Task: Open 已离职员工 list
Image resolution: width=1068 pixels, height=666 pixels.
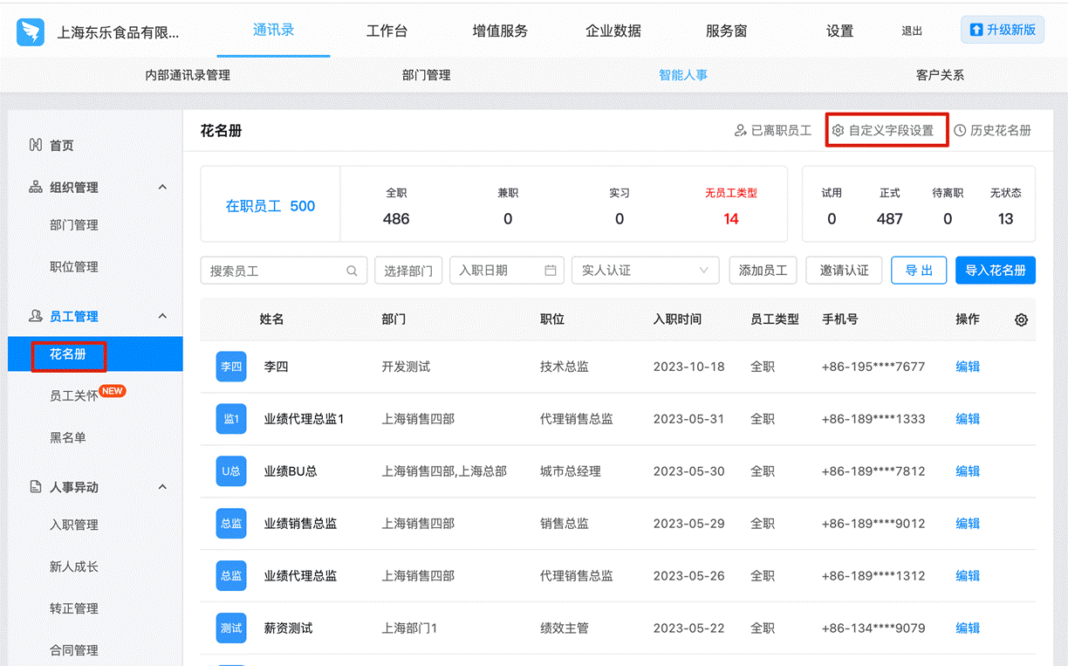Action: pyautogui.click(x=773, y=131)
